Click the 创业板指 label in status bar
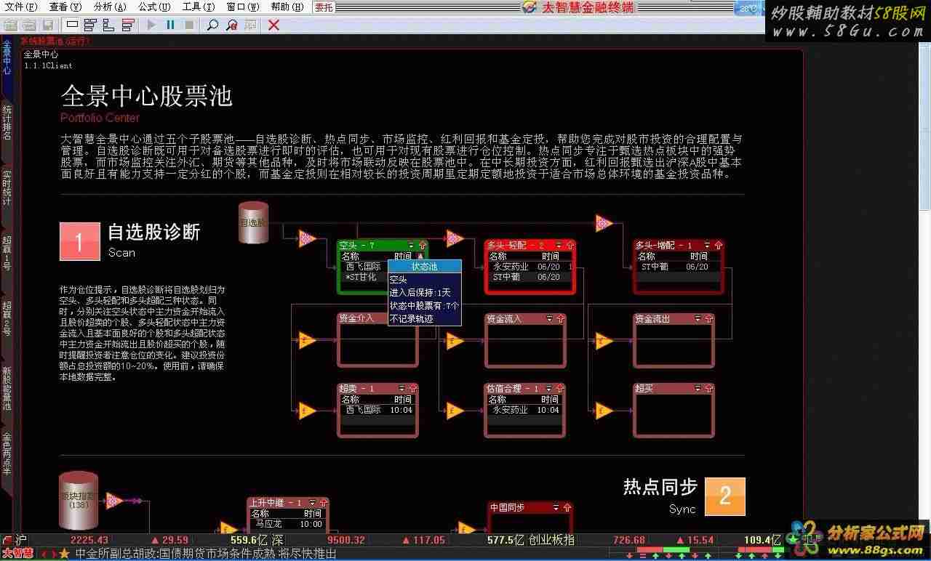Screen dimensions: 931x561 click(551, 540)
